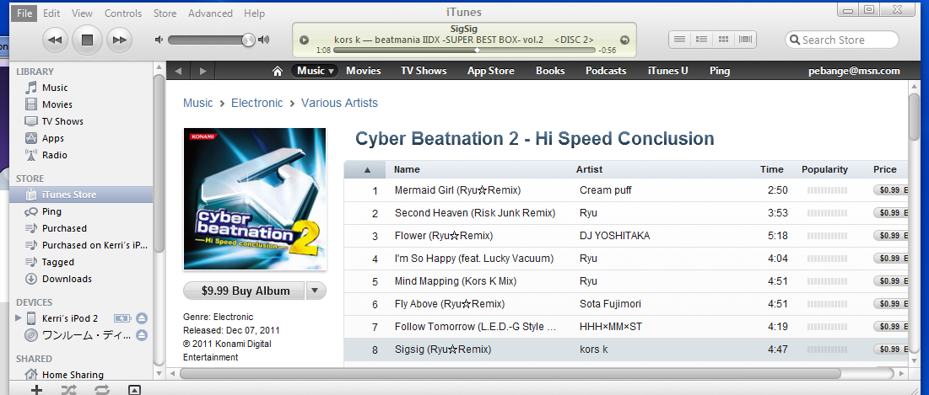Open the Buy Album dropdown arrow

316,291
